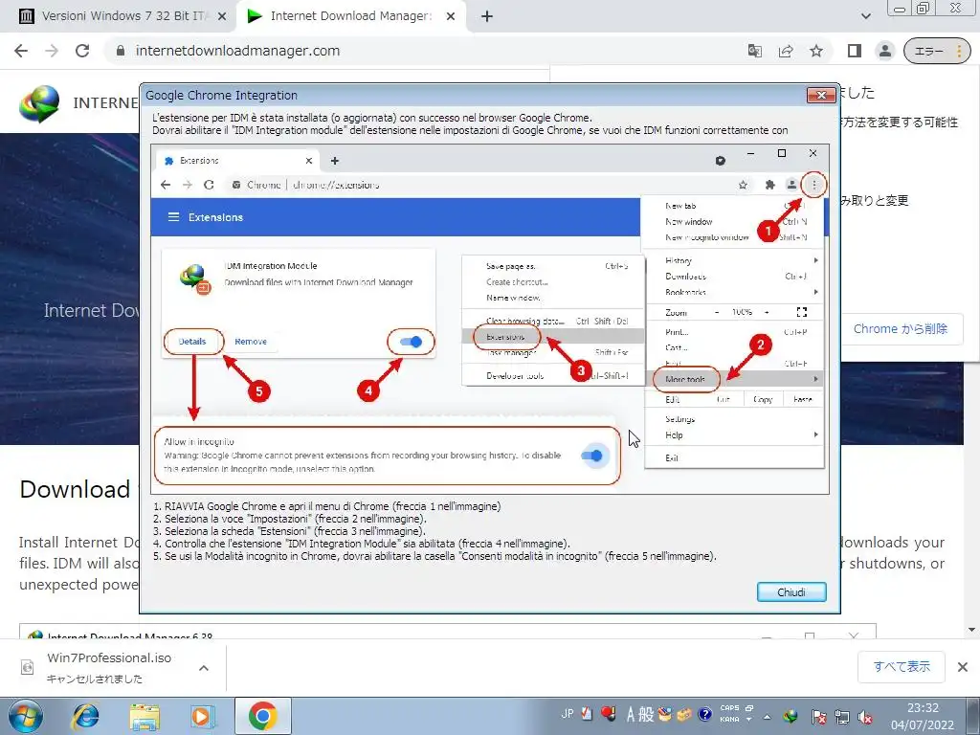
Task: Expand the Win7Professional.iso download options chevron
Action: pos(204,668)
